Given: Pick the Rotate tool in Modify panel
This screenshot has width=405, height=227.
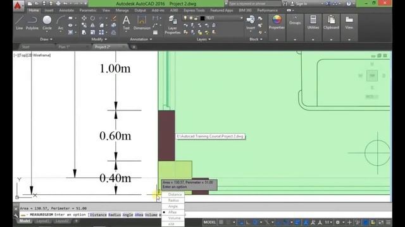Looking at the screenshot, I should [x=92, y=18].
